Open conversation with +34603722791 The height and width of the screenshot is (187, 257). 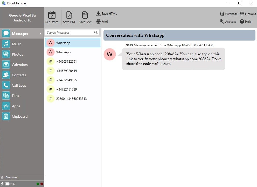click(x=73, y=62)
